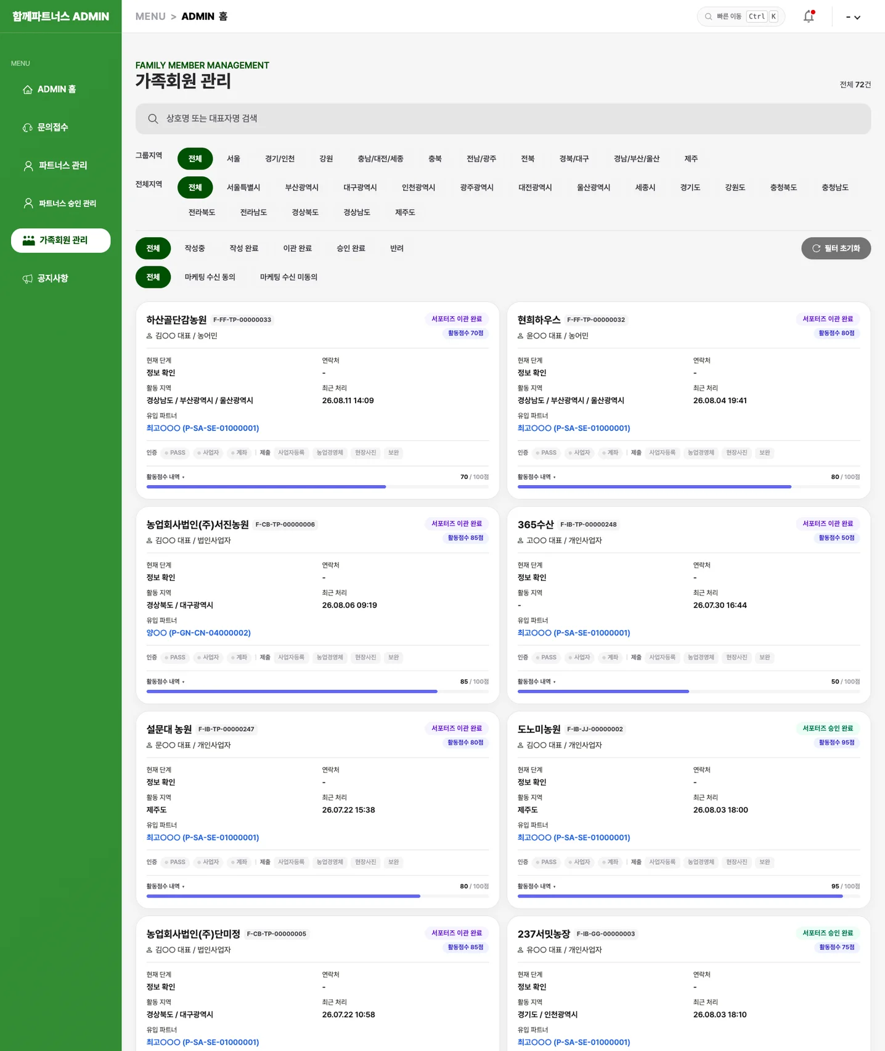Click the 가족회원 관리 group icon
This screenshot has height=1051, width=885.
click(28, 240)
